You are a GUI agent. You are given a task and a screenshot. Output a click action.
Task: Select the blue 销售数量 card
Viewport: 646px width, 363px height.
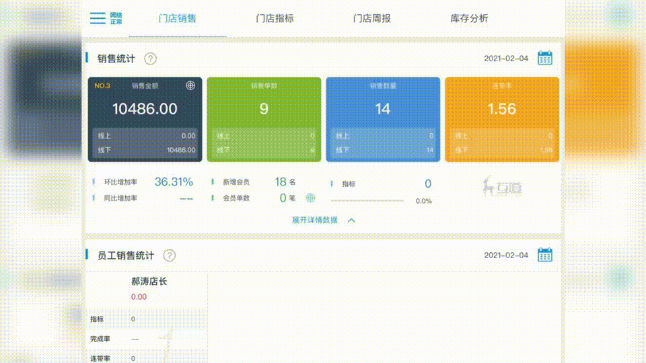383,120
